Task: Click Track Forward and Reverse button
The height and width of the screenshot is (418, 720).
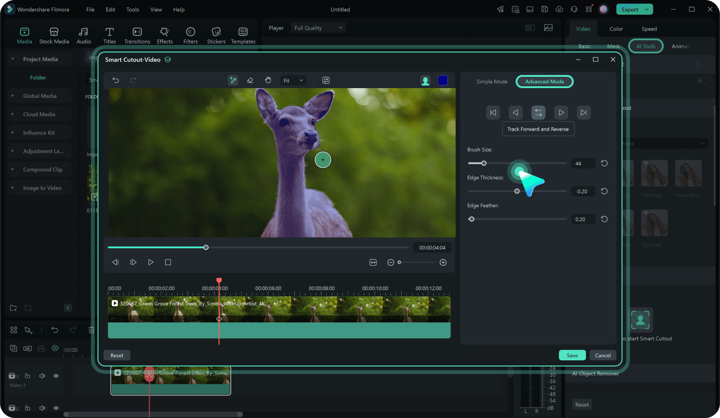Action: 538,112
